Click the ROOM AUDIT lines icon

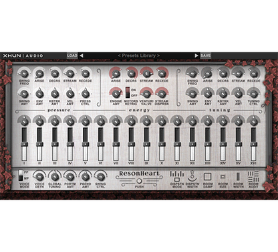click(253, 176)
